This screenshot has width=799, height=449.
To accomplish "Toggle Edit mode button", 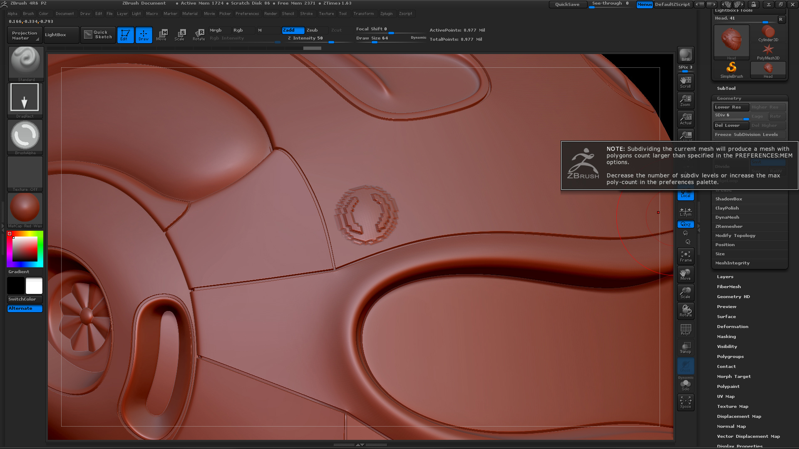I will coord(125,35).
